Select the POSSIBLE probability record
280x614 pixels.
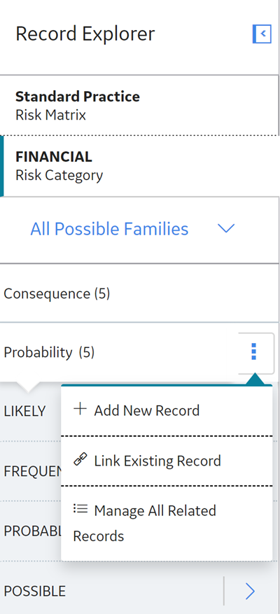111,591
